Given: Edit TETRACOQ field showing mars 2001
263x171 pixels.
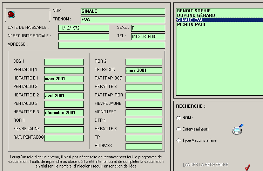Looking at the screenshot, I should click(144, 70).
